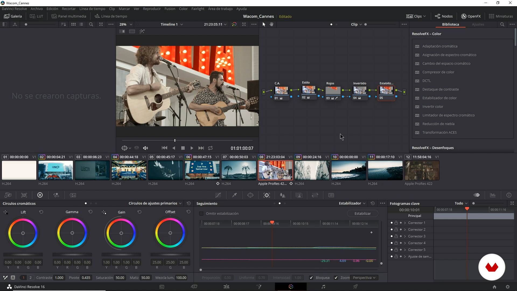The image size is (517, 291).
Task: Open the Clip node mode dropdown
Action: pos(357,24)
